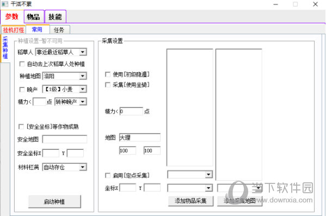This screenshot has width=326, height=216.
Task: Click the 启动种植 button
Action: coord(54,201)
